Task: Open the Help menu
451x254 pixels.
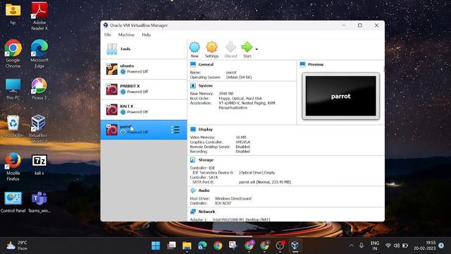Action: pos(146,35)
